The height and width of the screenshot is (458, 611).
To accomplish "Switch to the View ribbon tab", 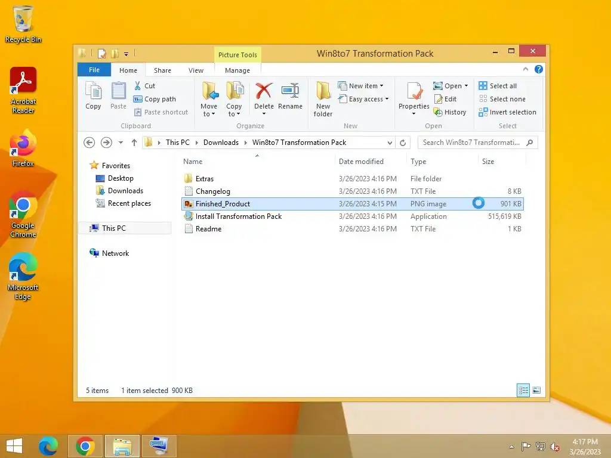I will (196, 70).
